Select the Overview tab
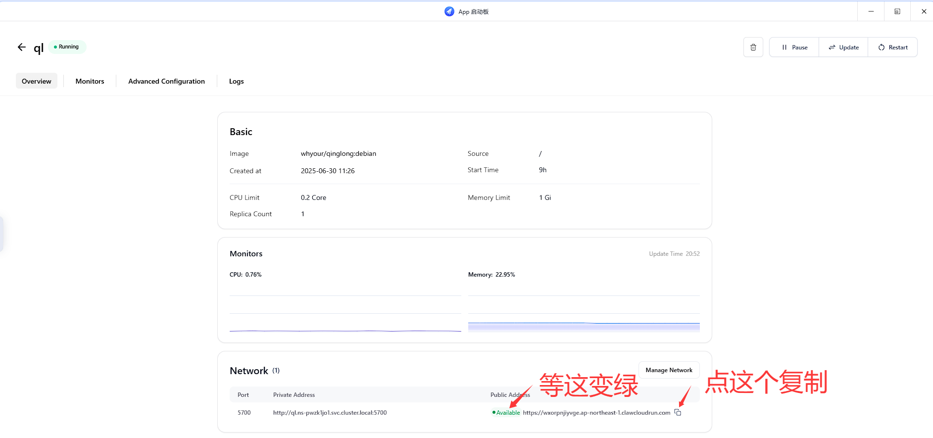Image resolution: width=933 pixels, height=438 pixels. coord(37,81)
